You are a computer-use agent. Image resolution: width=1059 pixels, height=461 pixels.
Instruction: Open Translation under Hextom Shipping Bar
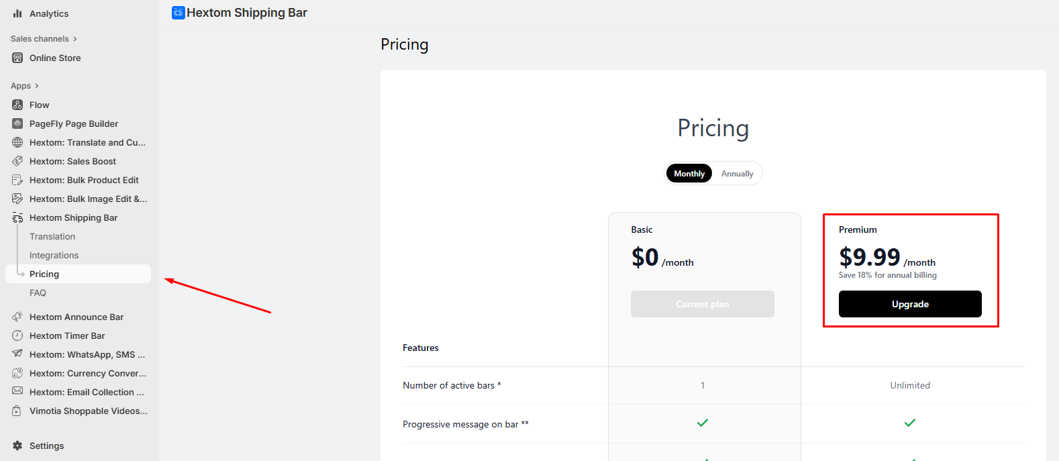[x=52, y=236]
